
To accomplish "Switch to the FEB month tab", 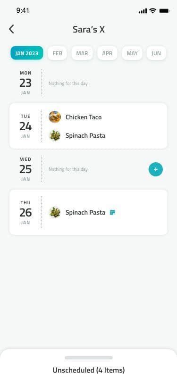I will [x=57, y=53].
